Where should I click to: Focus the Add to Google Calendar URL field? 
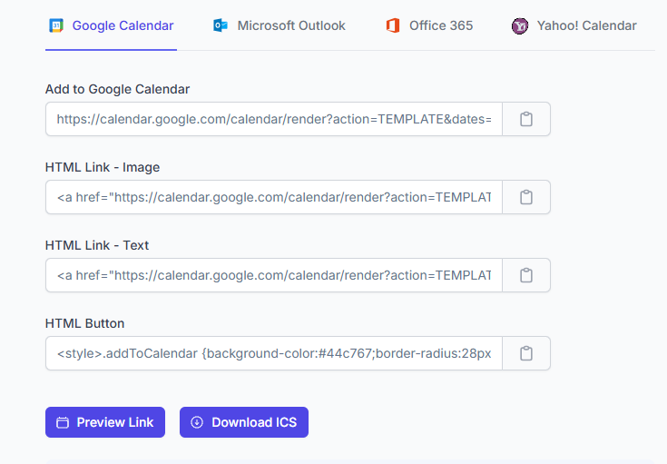coord(273,119)
